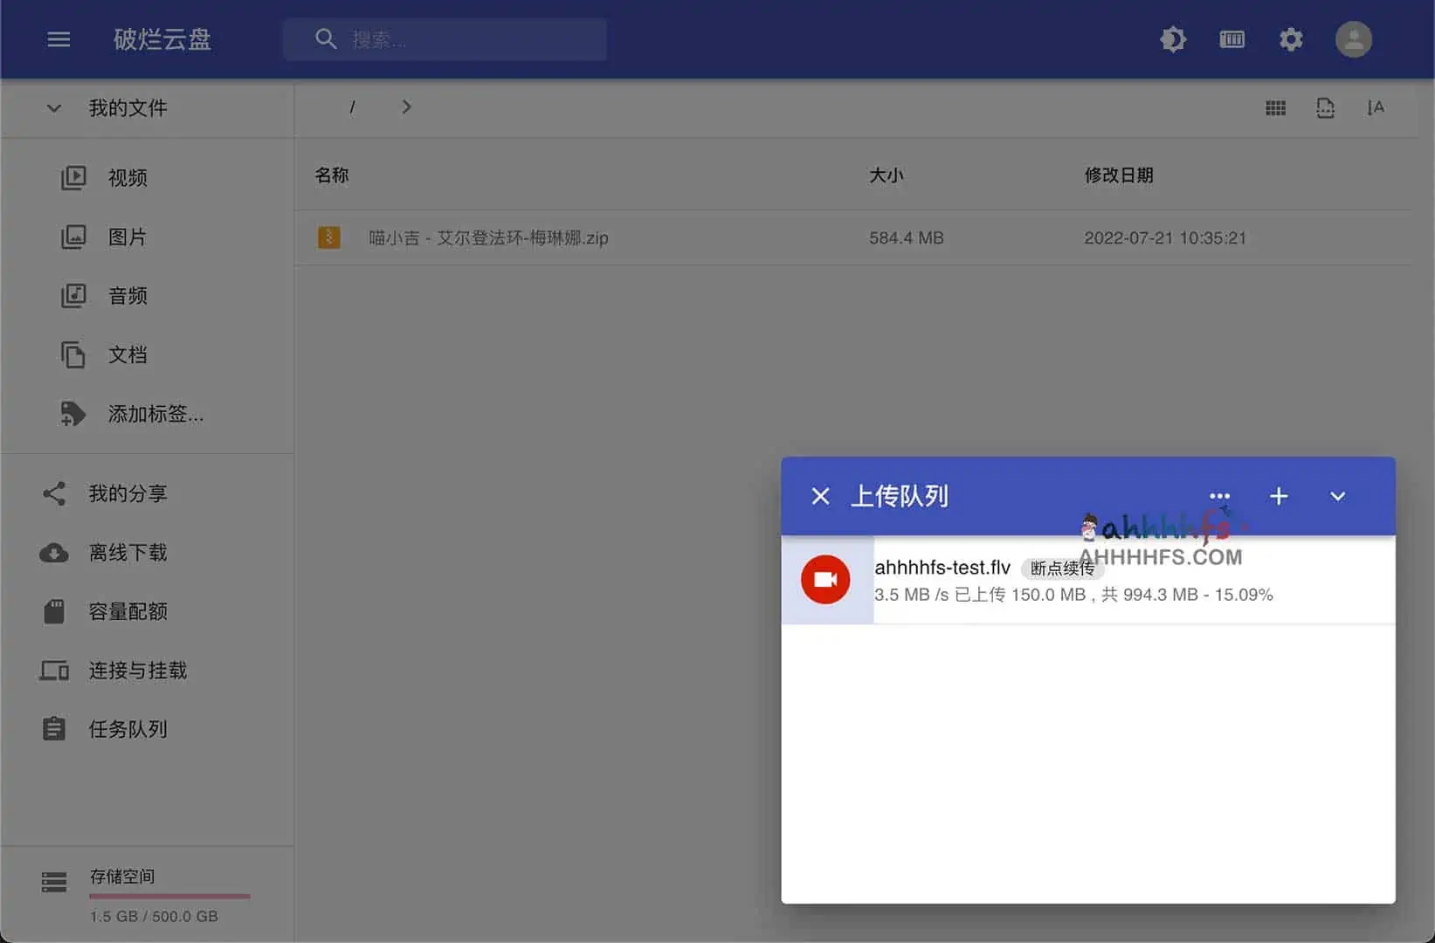Sort files by clicking the 名称 header

332,175
